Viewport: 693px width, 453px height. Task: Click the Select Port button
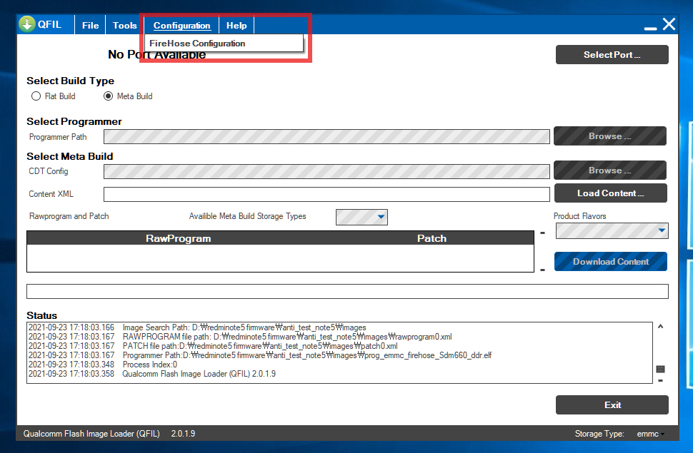click(x=612, y=55)
